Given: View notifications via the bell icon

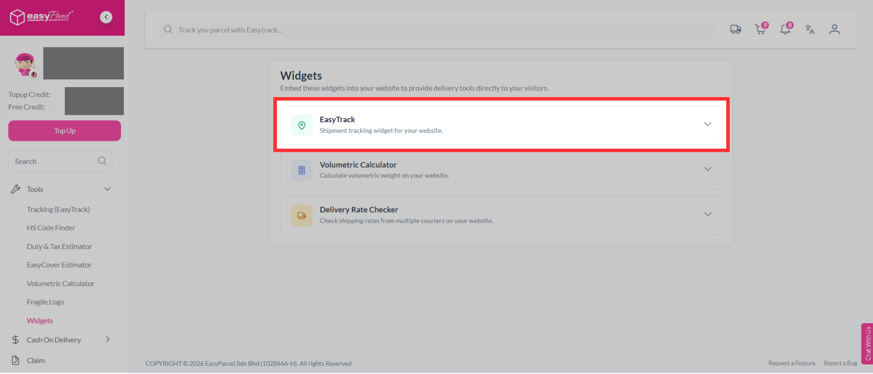Looking at the screenshot, I should [786, 29].
